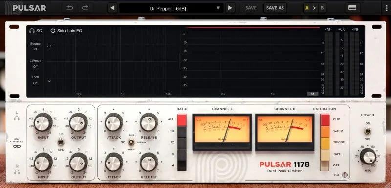The height and width of the screenshot is (188, 391).
Task: Solo channel R headphones icon
Action: point(17,172)
